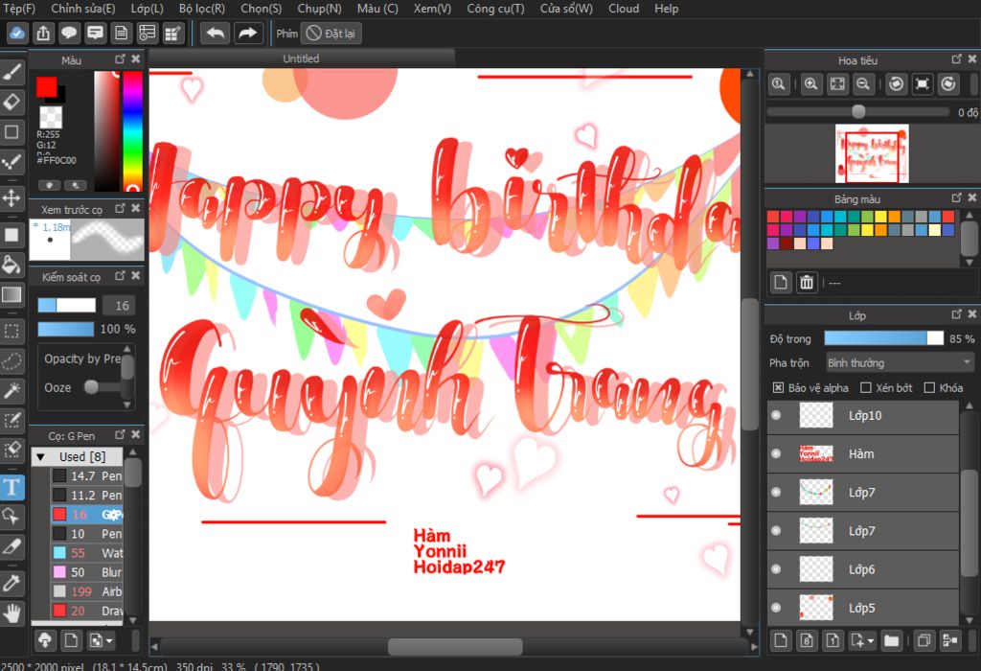Viewport: 981px width, 671px height.
Task: Collapse the Used [8] brush group
Action: (40, 457)
